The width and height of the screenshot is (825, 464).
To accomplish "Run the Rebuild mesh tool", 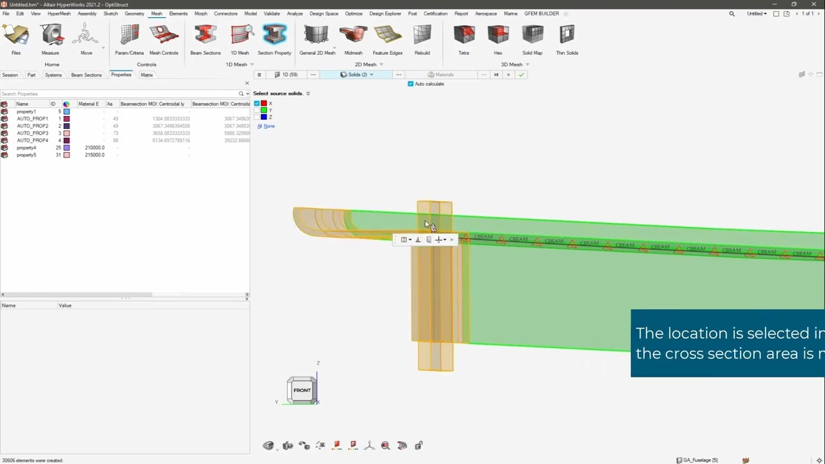I will pos(422,40).
